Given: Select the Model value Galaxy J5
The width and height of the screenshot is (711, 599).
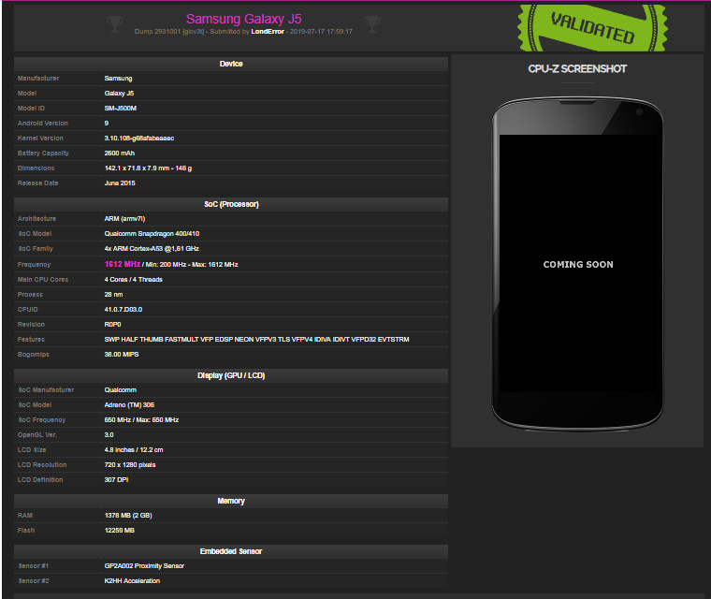Looking at the screenshot, I should click(x=119, y=94).
